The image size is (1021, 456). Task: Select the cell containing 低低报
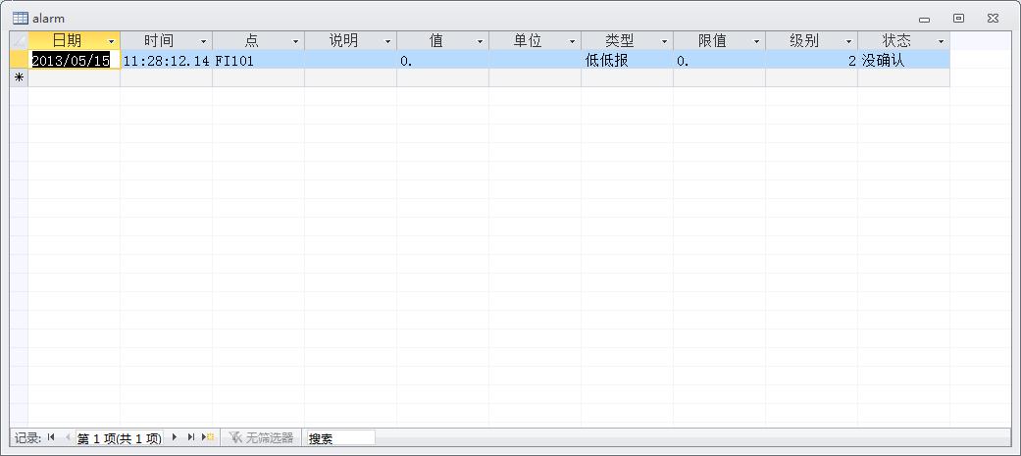(626, 60)
